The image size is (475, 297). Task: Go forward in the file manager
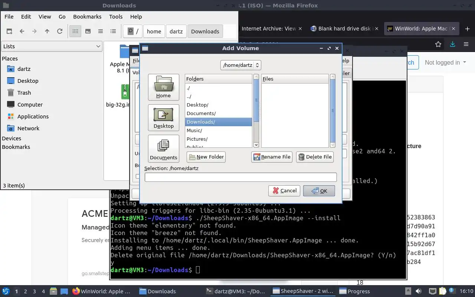tap(35, 31)
